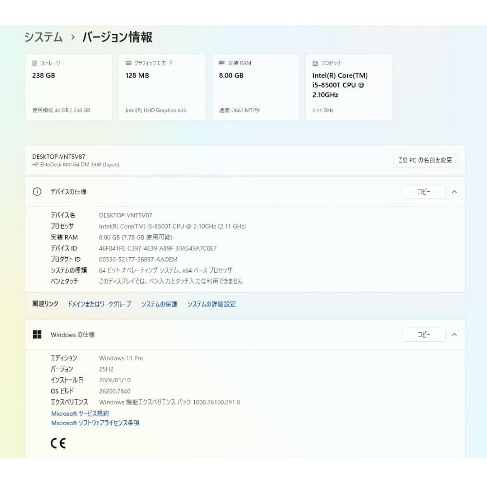Select the エクスペリエンス pack value

coord(169,402)
